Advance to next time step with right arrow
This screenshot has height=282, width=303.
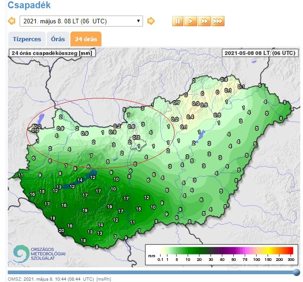point(151,21)
